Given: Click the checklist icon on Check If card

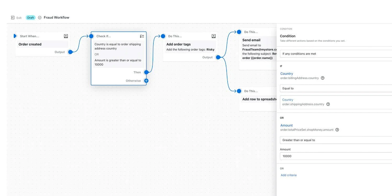Looking at the screenshot, I should 142,36.
